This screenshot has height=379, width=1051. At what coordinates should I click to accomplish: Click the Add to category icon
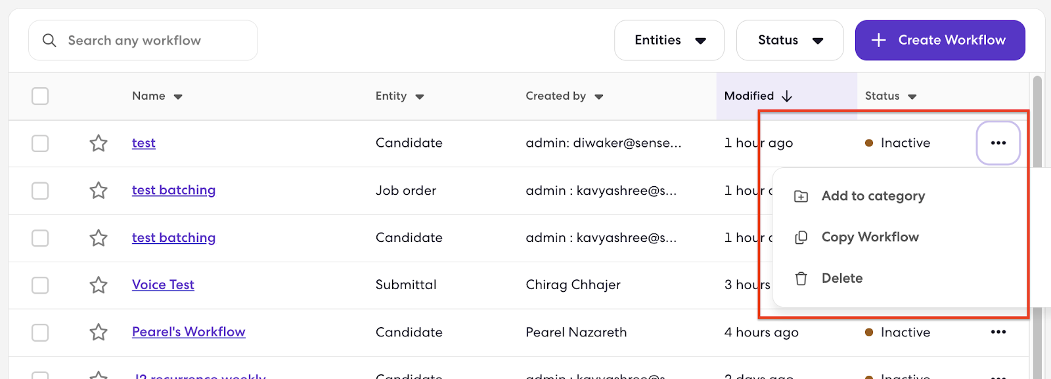[801, 195]
